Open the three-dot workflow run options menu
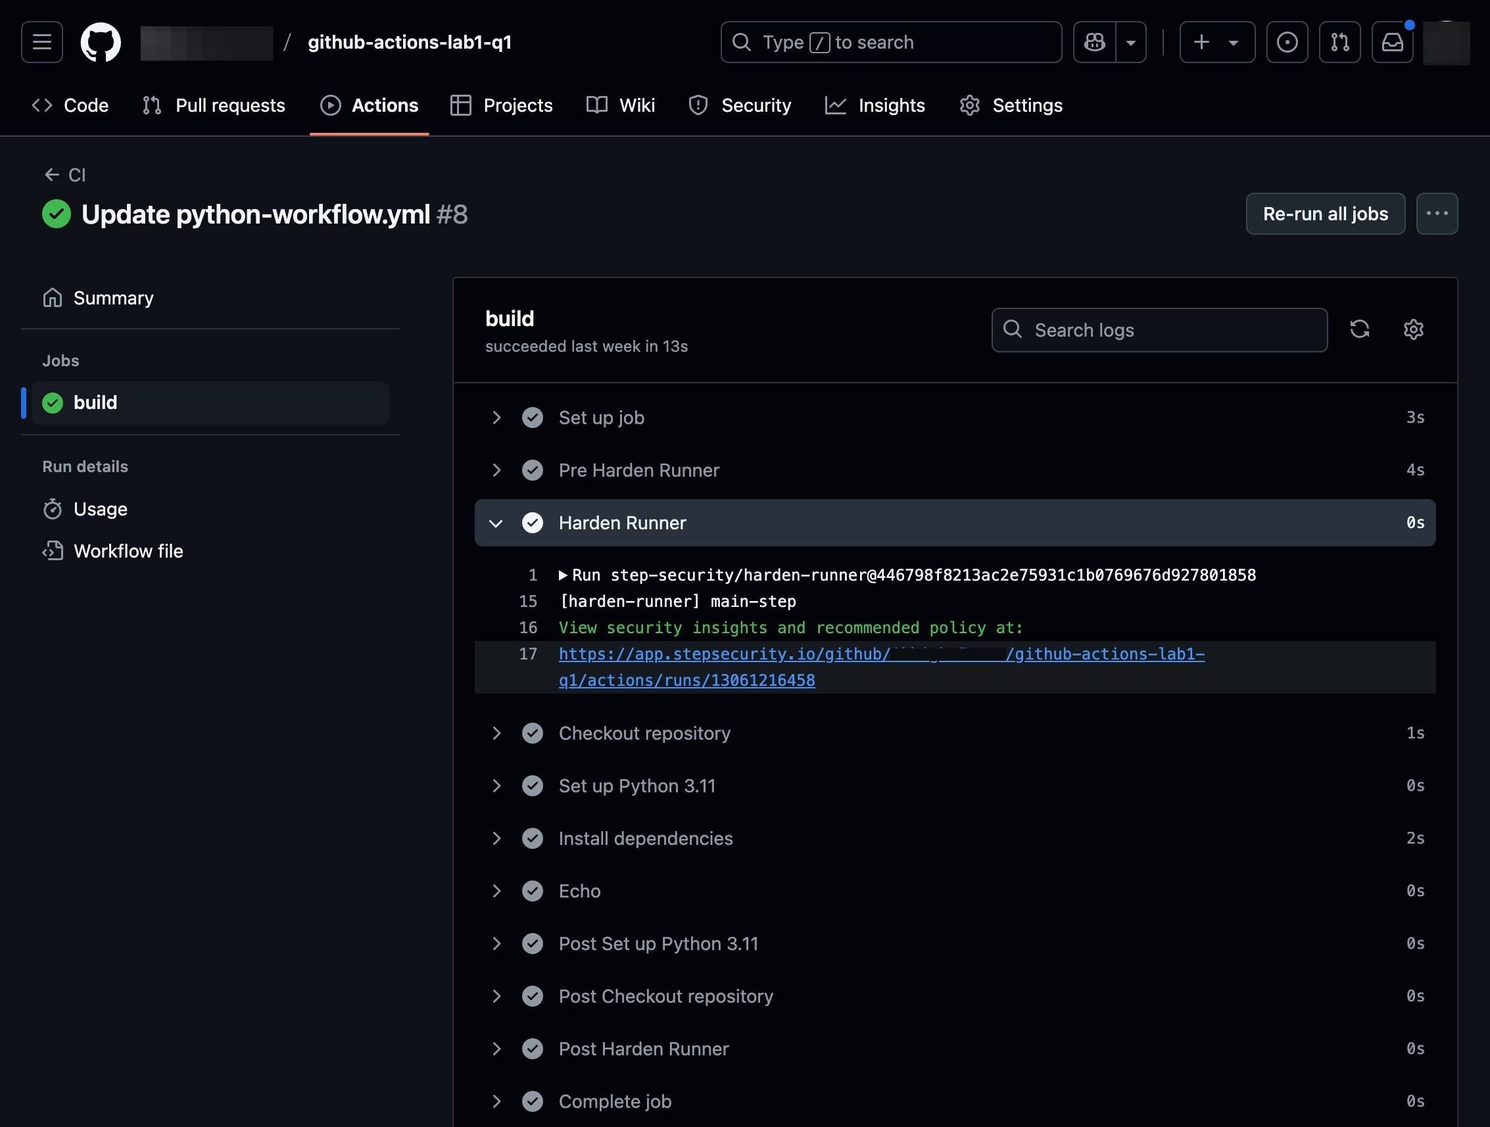The image size is (1490, 1127). point(1437,214)
